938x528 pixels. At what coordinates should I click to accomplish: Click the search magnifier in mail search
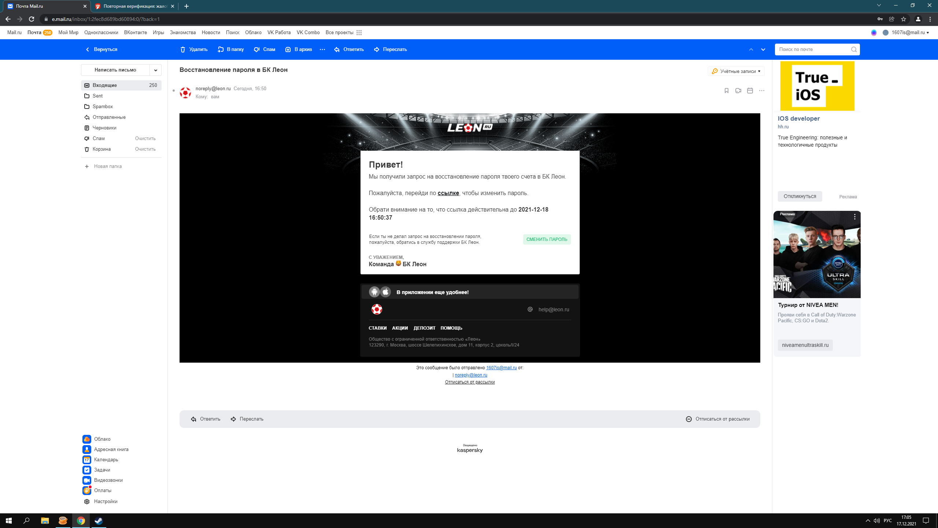tap(854, 49)
